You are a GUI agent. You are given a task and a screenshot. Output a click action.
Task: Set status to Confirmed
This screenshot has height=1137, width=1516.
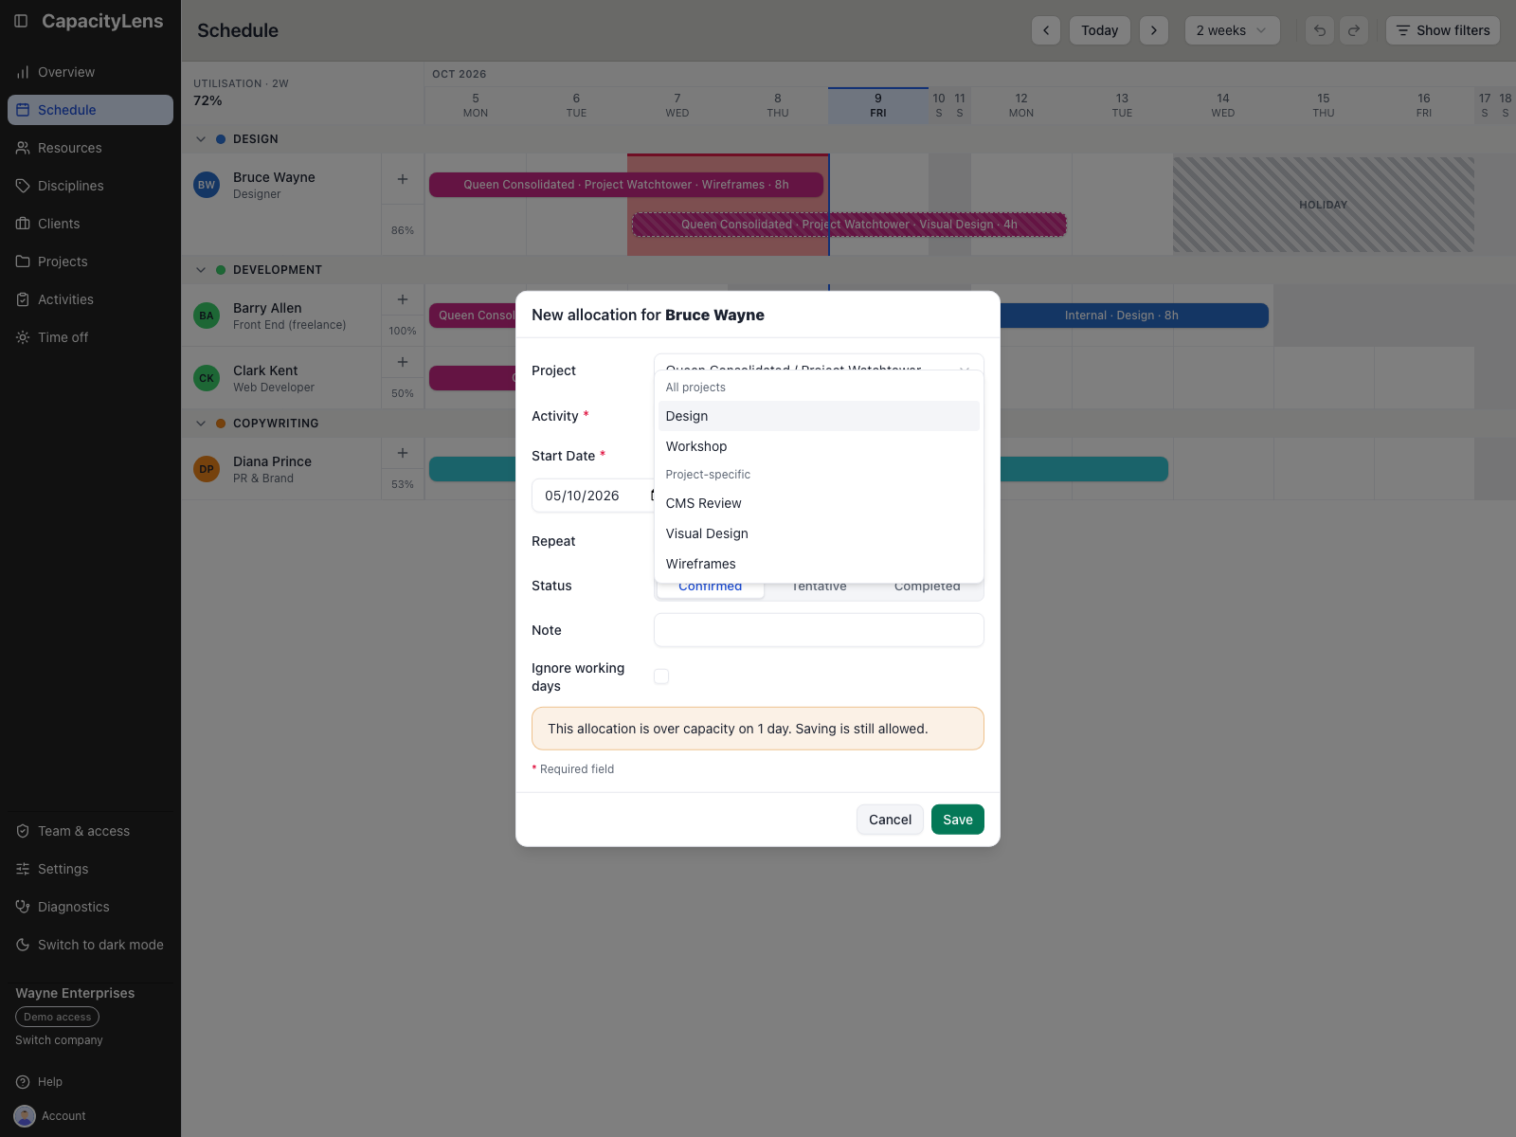711,587
